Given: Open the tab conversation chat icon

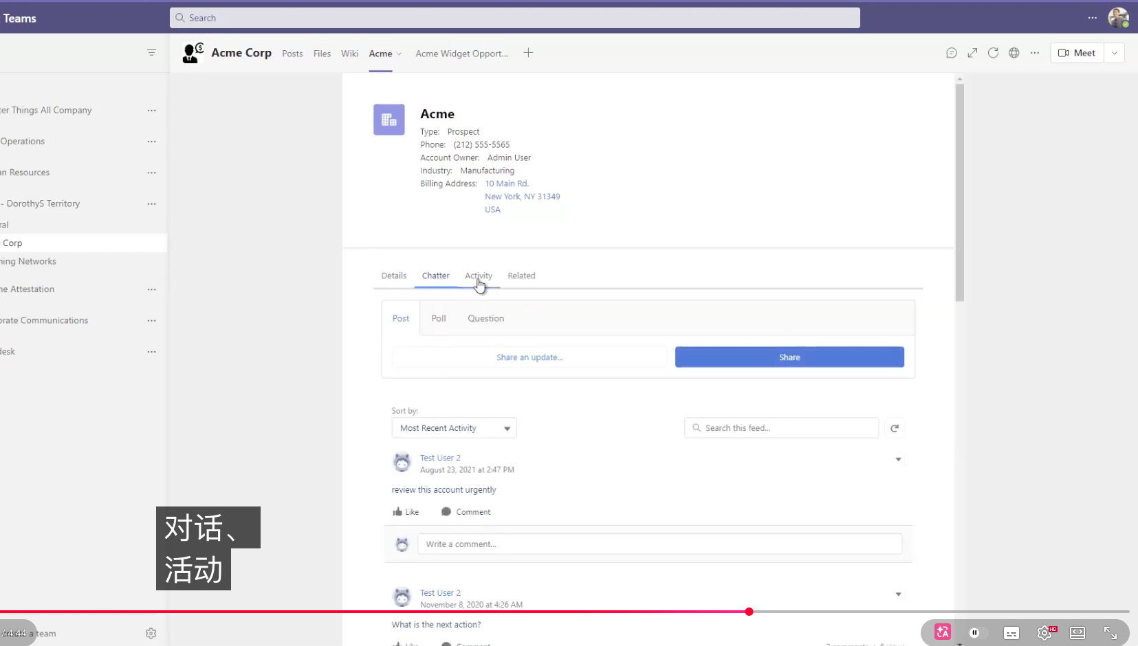Looking at the screenshot, I should click(952, 53).
